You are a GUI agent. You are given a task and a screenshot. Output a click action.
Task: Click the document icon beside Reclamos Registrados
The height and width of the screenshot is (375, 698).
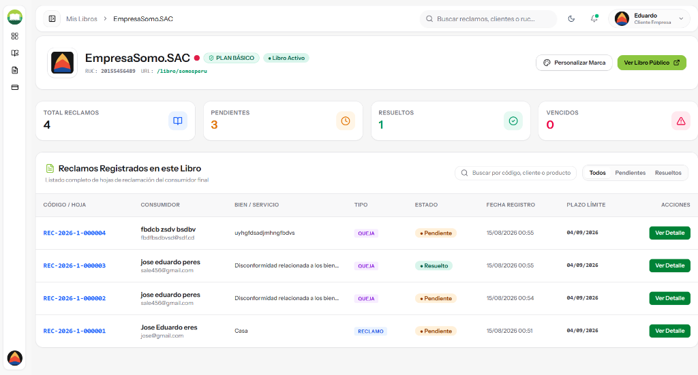point(50,168)
